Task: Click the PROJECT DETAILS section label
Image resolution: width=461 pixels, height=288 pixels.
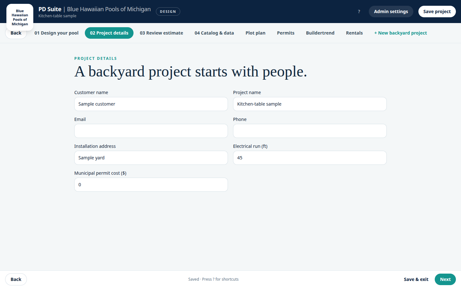Action: (x=95, y=59)
